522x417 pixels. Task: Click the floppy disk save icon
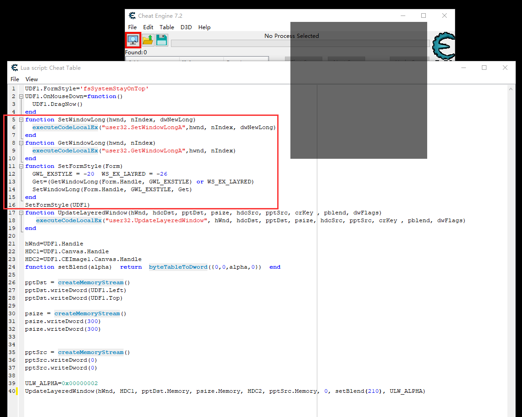point(162,40)
